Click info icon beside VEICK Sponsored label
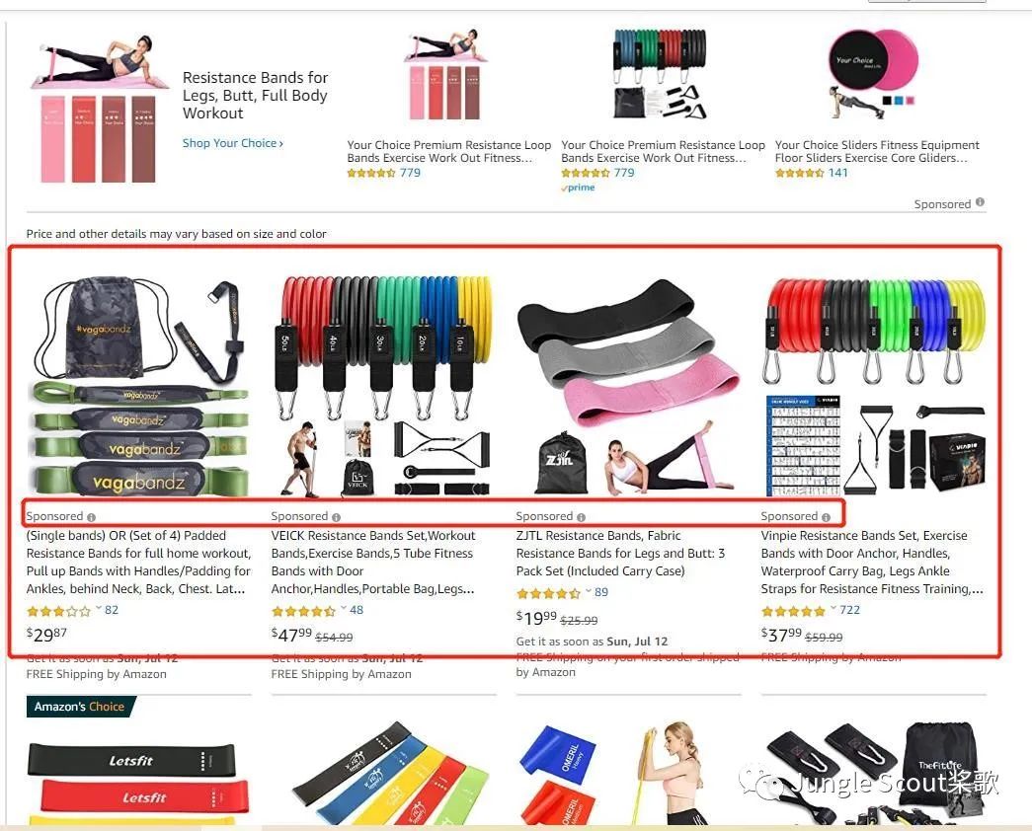The height and width of the screenshot is (831, 1032). click(x=337, y=517)
